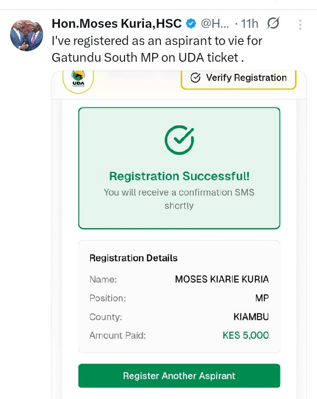Open Moses Kuria's profile avatar

(x=27, y=36)
